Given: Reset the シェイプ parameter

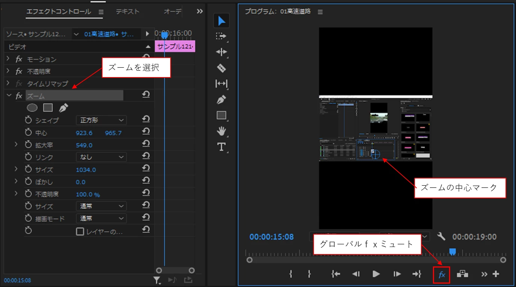Looking at the screenshot, I should tap(146, 119).
